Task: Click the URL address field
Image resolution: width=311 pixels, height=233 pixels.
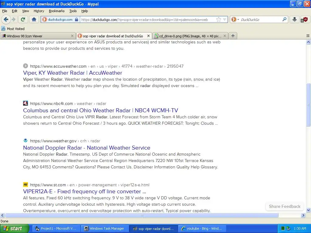Action: coord(148,19)
